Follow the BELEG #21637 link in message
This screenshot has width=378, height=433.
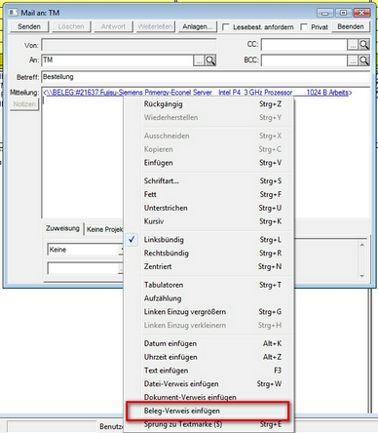[x=197, y=93]
